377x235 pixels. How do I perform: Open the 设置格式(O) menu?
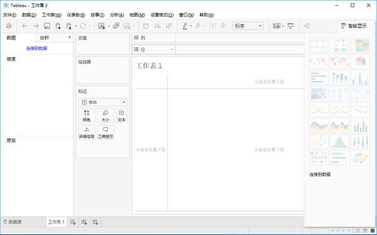(x=162, y=15)
